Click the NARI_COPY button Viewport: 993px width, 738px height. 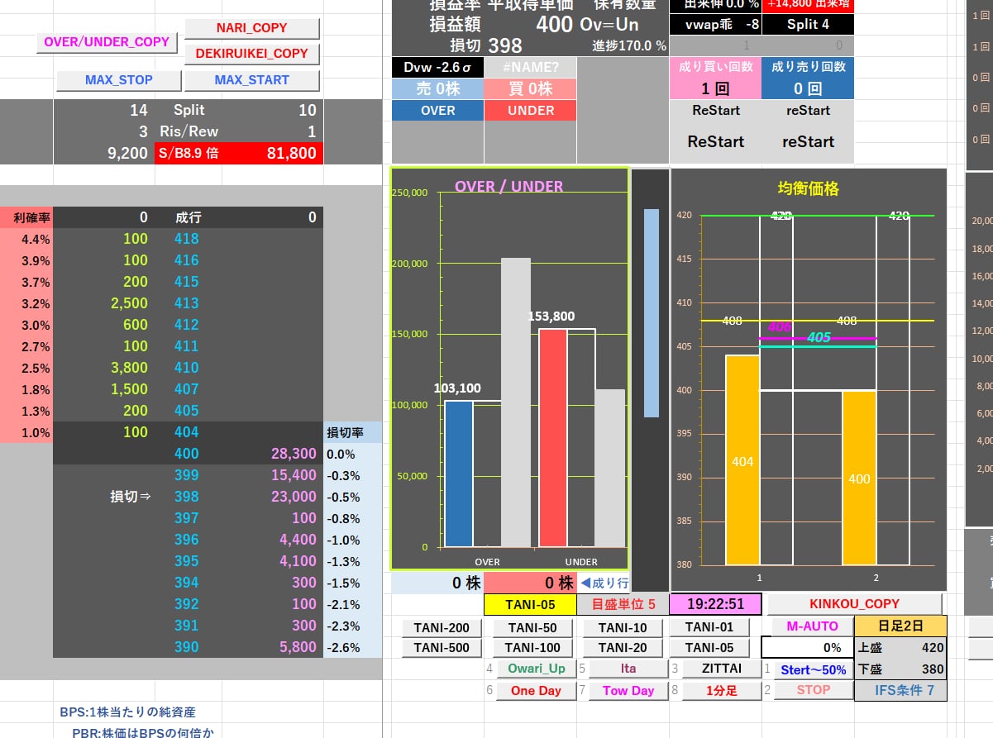pyautogui.click(x=251, y=28)
